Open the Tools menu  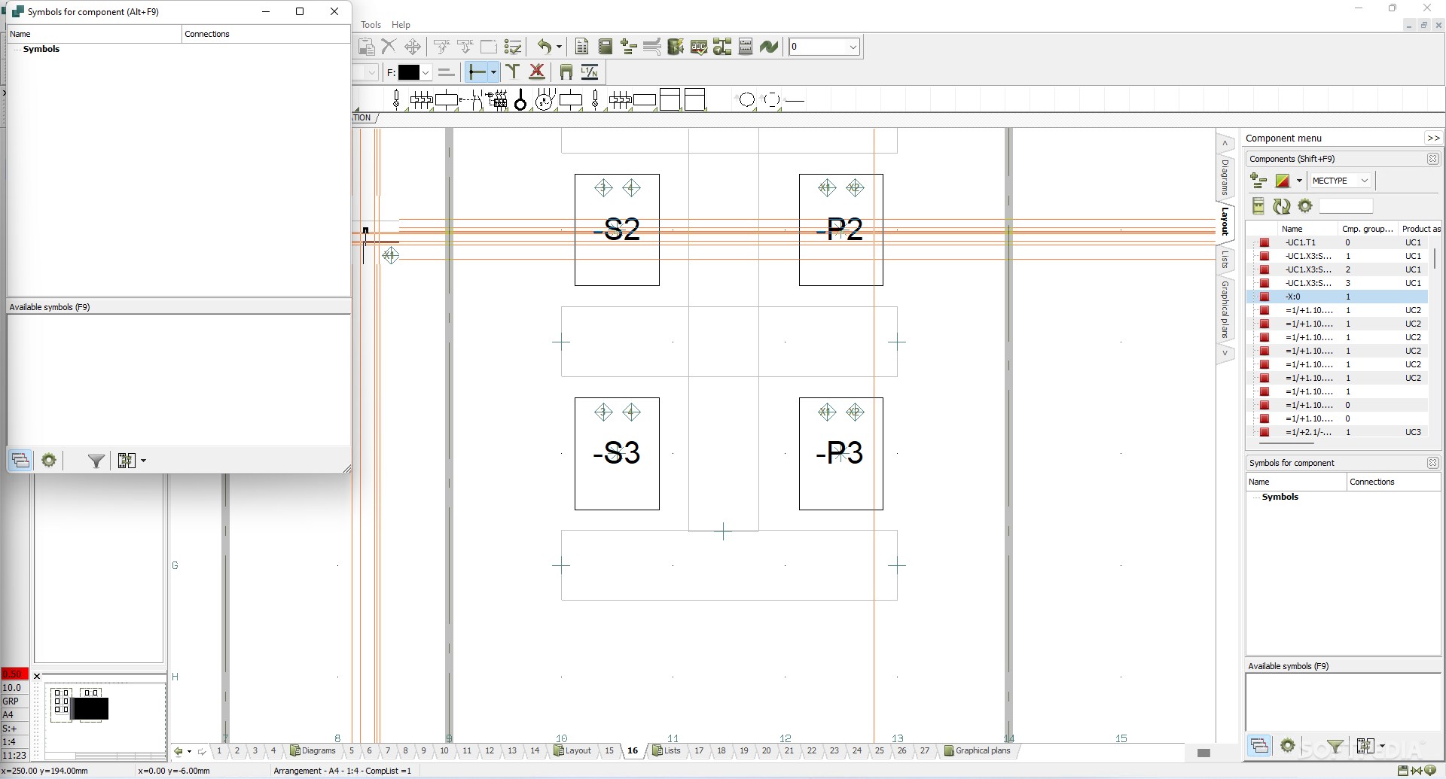371,25
